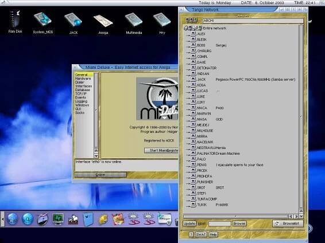The image size is (325, 243).
Task: Launch the blue @ email dock icon
Action: pos(28,220)
